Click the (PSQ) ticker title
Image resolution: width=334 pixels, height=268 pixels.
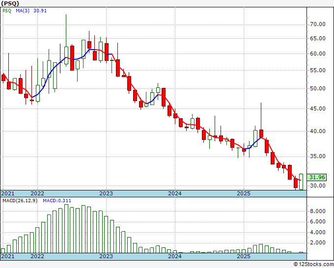click(x=11, y=3)
